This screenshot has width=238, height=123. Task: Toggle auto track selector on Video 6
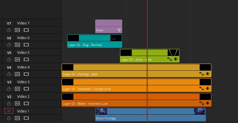[x=17, y=45]
